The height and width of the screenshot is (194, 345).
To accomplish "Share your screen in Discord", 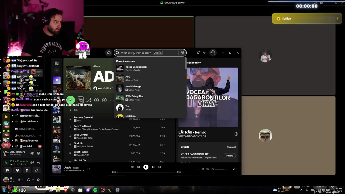I will pyautogui.click(x=17, y=170).
